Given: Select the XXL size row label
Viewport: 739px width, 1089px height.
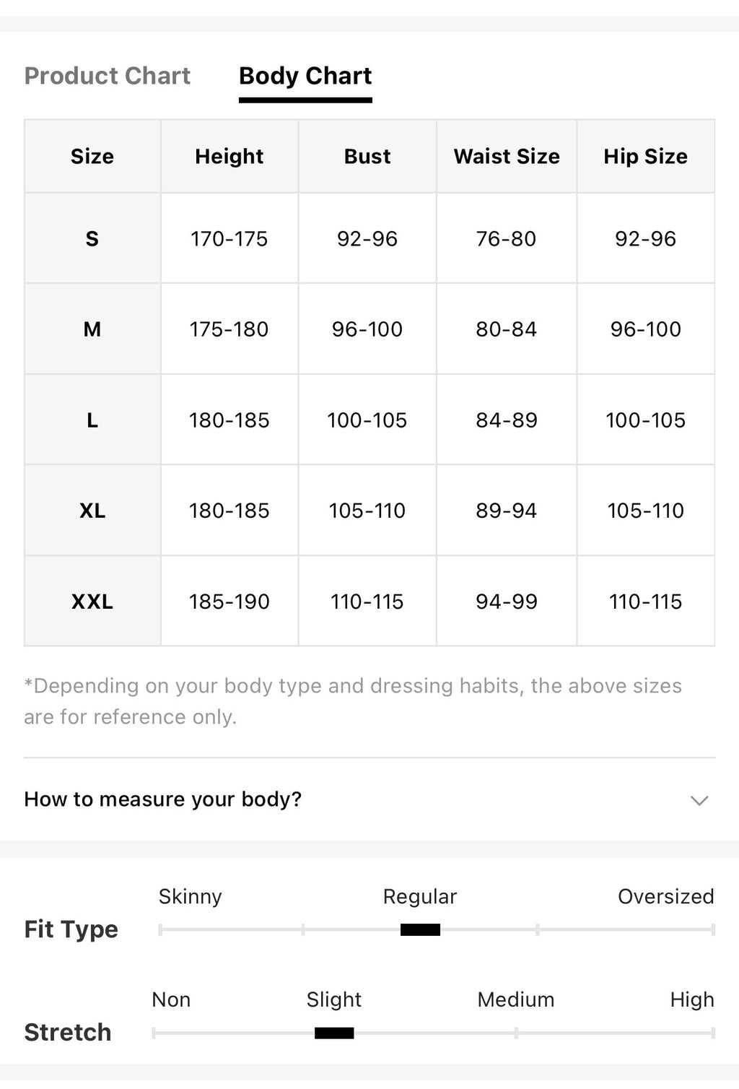Looking at the screenshot, I should 92,602.
